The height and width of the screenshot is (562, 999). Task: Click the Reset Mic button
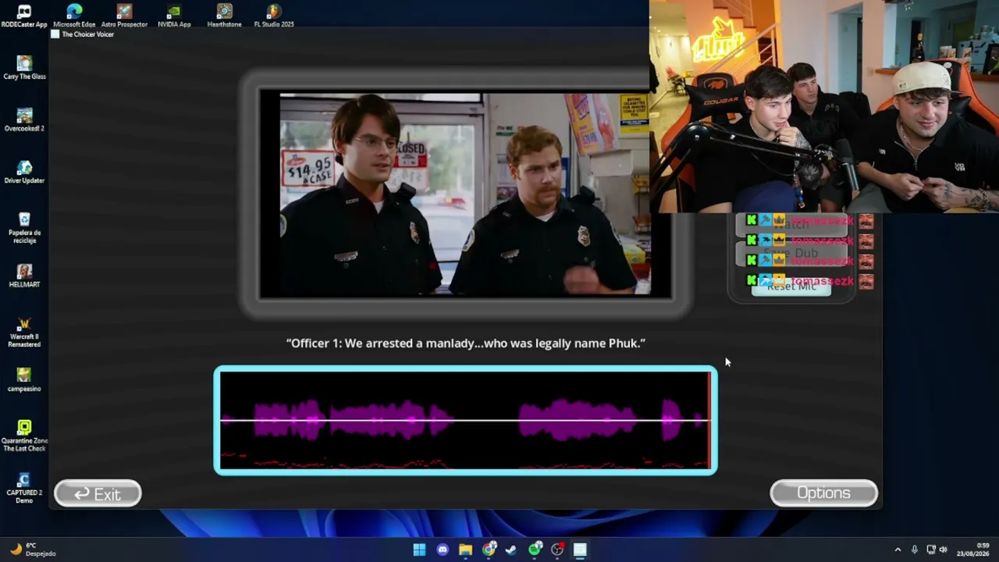tap(791, 287)
